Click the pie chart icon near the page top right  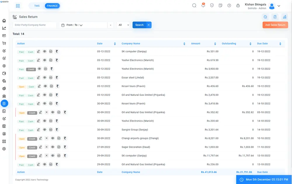pyautogui.click(x=265, y=17)
